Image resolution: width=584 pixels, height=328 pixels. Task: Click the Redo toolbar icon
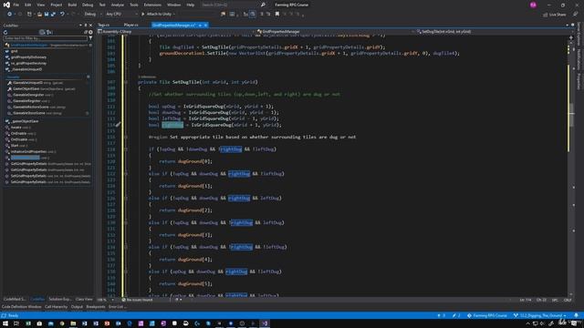pos(73,15)
